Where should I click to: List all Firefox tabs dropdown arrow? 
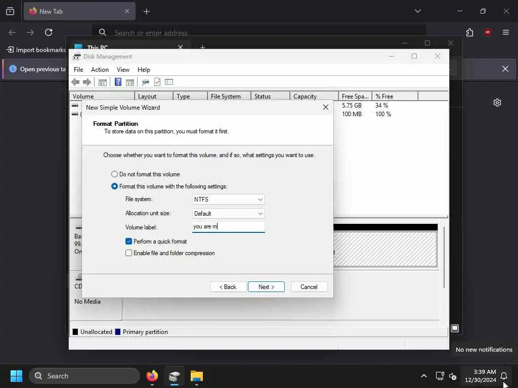point(417,11)
